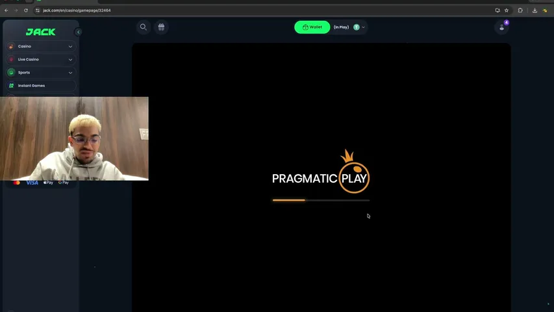The image size is (554, 312).
Task: Expand the Sports chevron
Action: 70,73
